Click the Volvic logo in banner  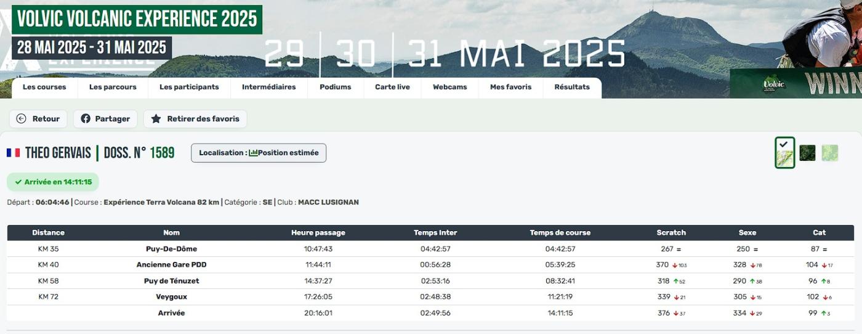pyautogui.click(x=773, y=84)
